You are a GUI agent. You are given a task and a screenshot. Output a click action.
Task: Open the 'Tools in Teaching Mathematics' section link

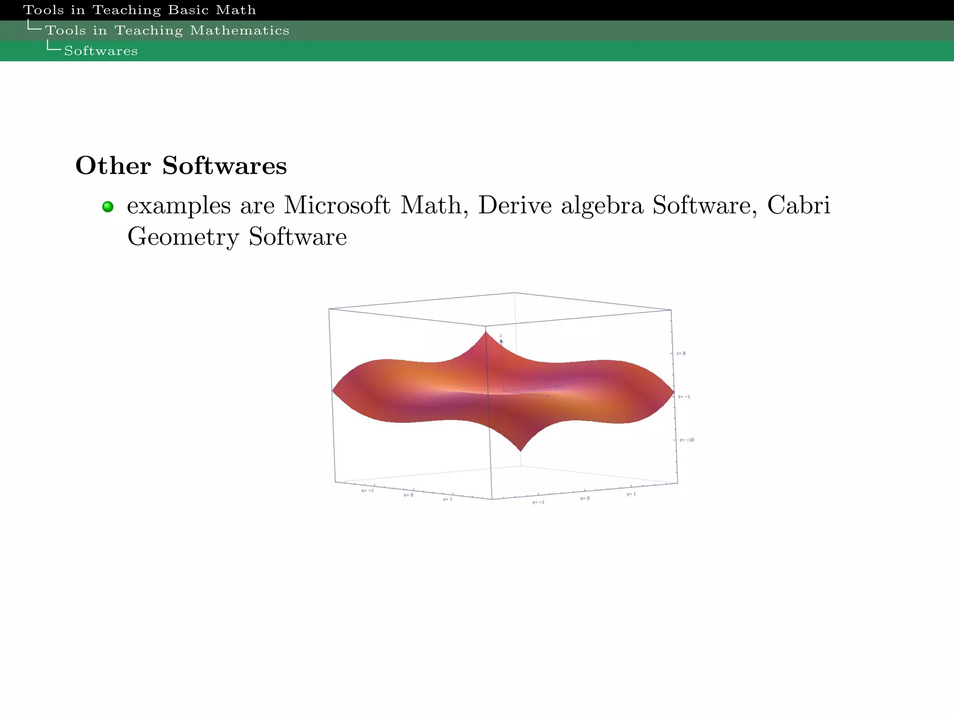click(167, 30)
